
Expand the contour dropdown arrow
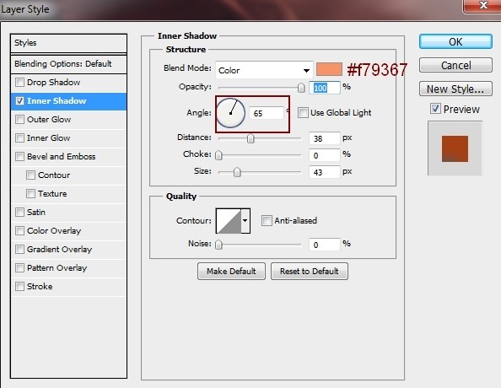[x=245, y=221]
